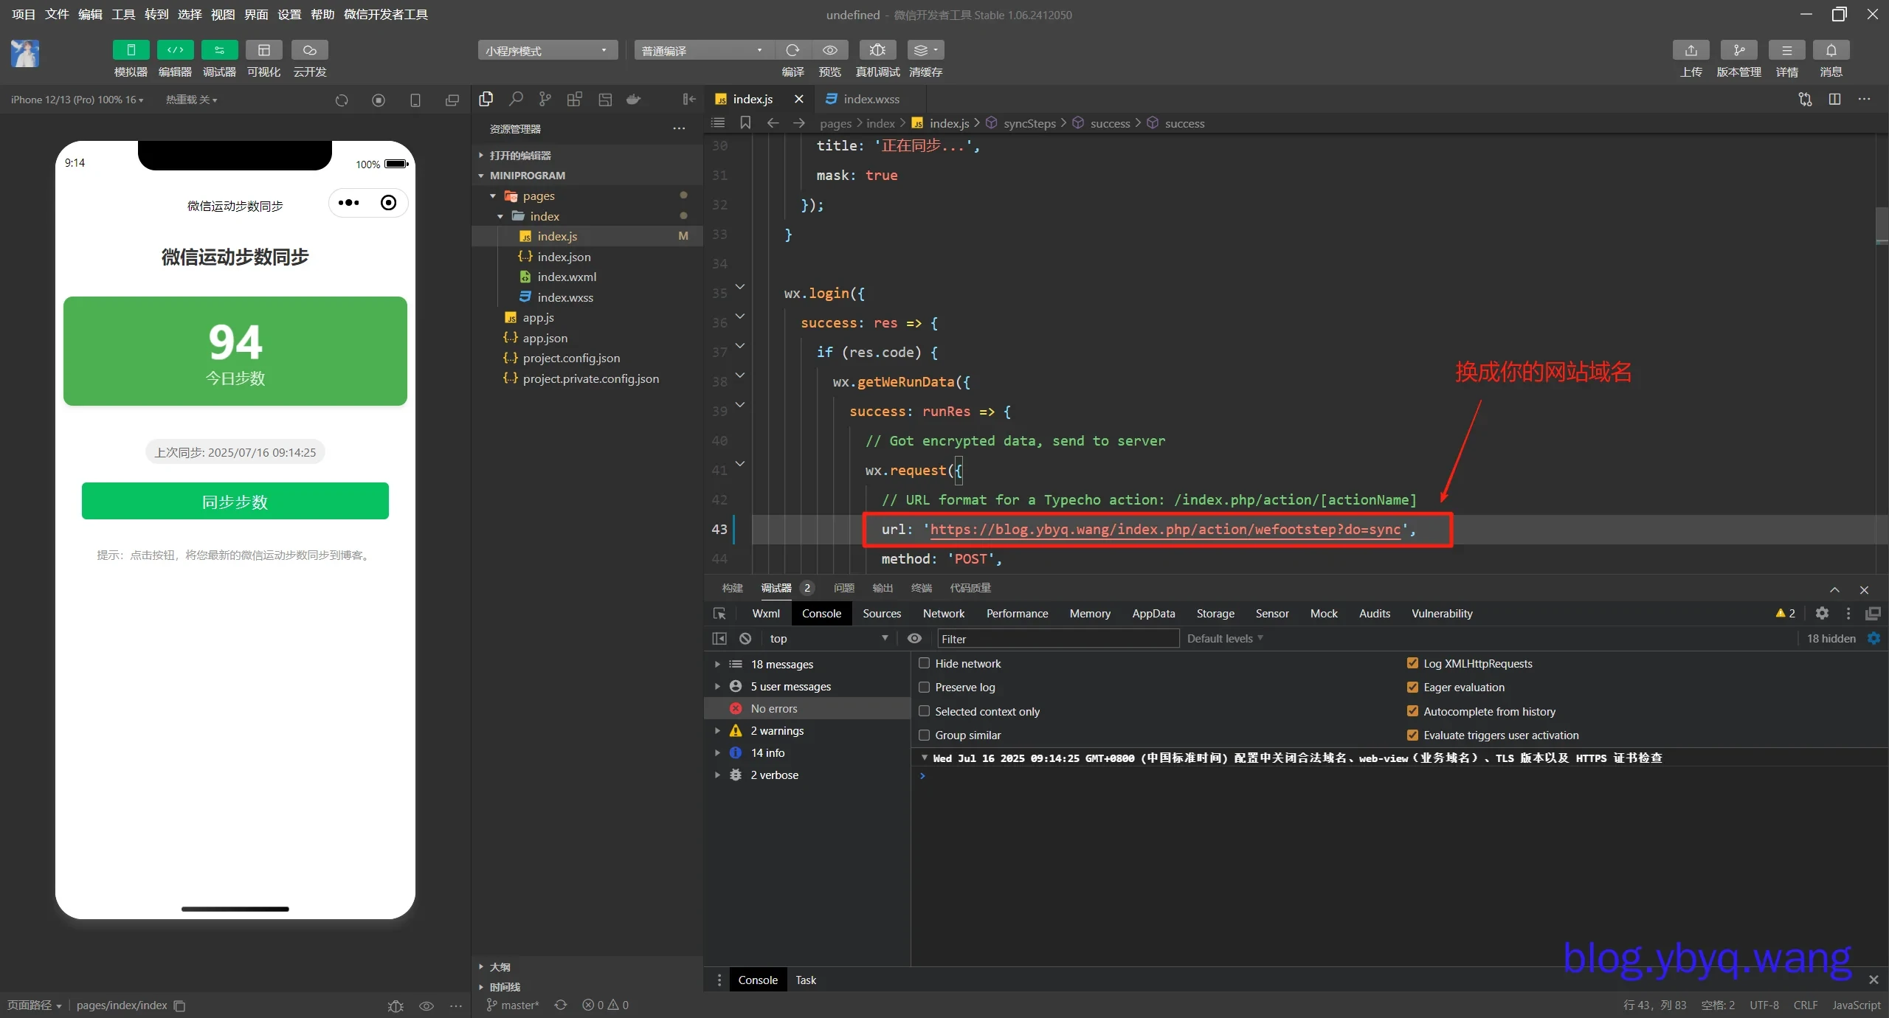Click the bookmark icon in breadcrumb bar
1889x1018 pixels.
click(x=745, y=123)
